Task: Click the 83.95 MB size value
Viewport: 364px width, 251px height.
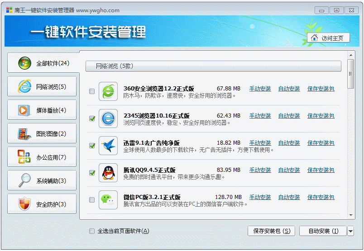Action: 229,170
